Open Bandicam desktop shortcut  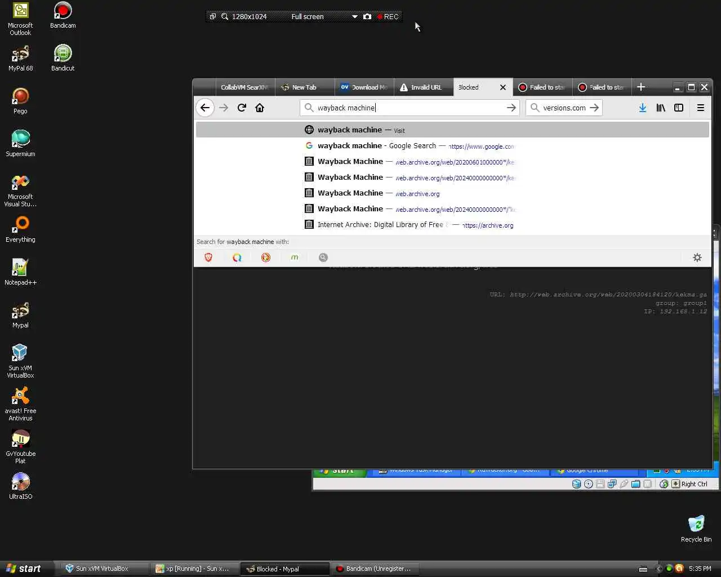63,15
